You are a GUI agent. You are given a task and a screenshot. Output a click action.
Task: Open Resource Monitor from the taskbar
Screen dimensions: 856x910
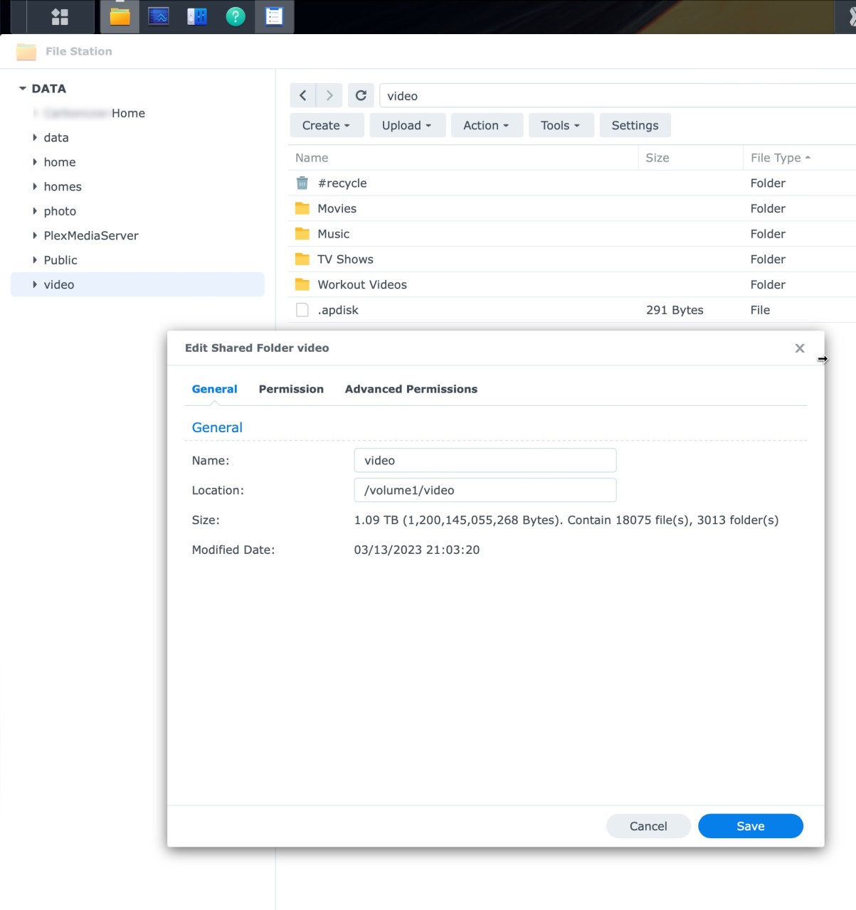pos(158,16)
